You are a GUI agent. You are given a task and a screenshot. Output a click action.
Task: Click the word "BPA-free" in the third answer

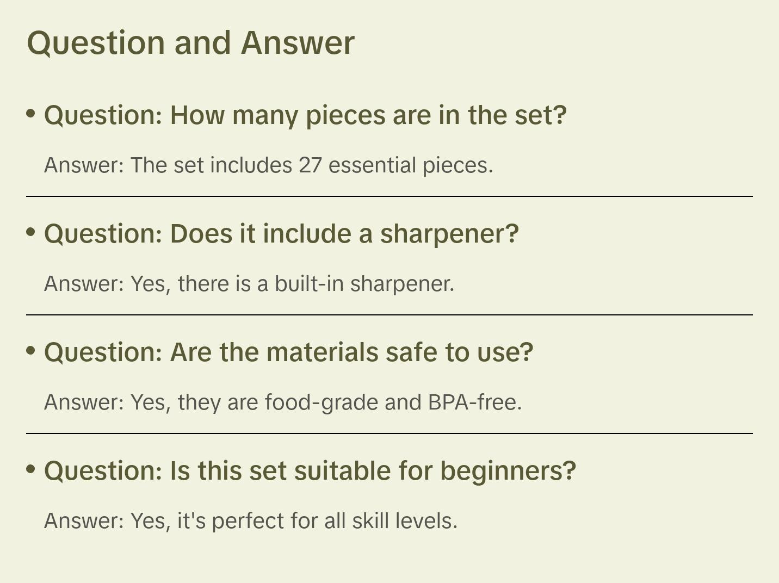click(474, 402)
